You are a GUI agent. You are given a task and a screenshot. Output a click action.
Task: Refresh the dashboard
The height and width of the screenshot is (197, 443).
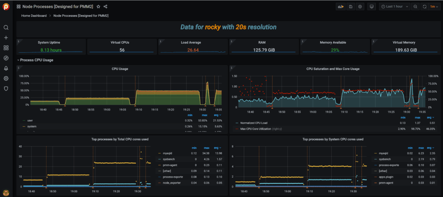[x=424, y=6]
